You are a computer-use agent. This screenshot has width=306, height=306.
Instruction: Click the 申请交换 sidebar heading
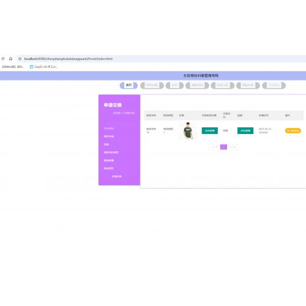click(113, 105)
